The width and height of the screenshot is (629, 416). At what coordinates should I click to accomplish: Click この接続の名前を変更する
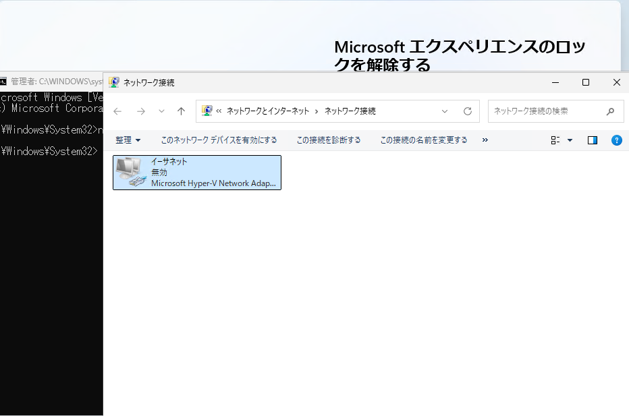(424, 140)
